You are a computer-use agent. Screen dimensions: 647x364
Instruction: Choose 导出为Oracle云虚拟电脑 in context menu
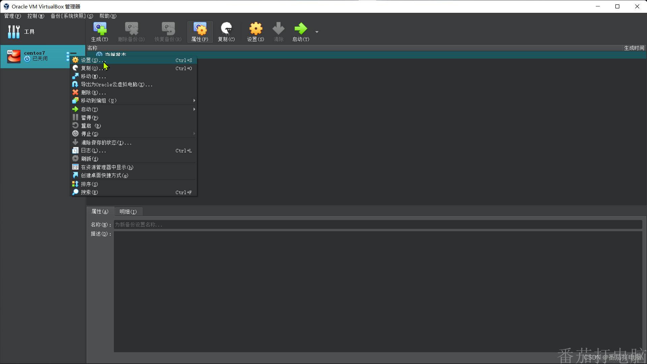[133, 85]
